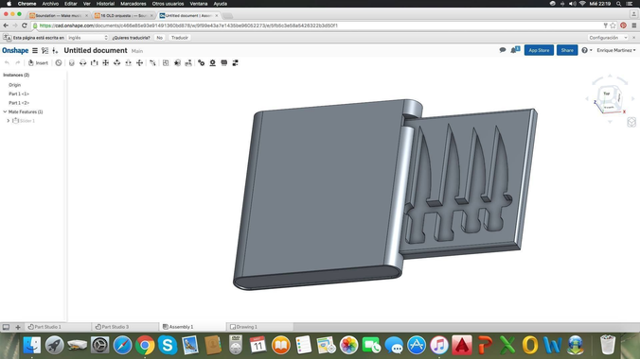
Task: Select the Pin slot mate tool
Action: 128,62
